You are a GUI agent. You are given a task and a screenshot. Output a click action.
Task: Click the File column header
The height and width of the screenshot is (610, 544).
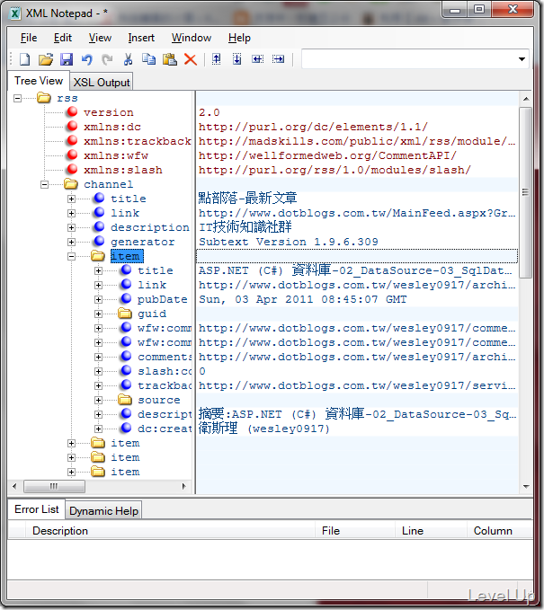(x=355, y=531)
